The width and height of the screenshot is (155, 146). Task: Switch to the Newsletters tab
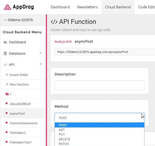coord(87,7)
